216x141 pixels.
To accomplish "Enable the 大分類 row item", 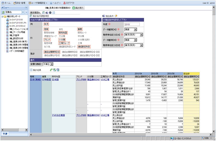I will click(62, 36).
